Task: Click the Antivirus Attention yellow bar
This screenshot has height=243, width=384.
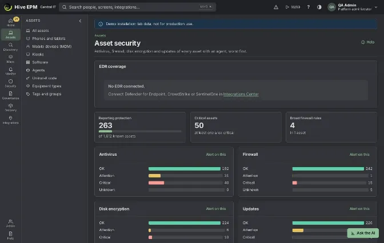Action: click(x=154, y=176)
